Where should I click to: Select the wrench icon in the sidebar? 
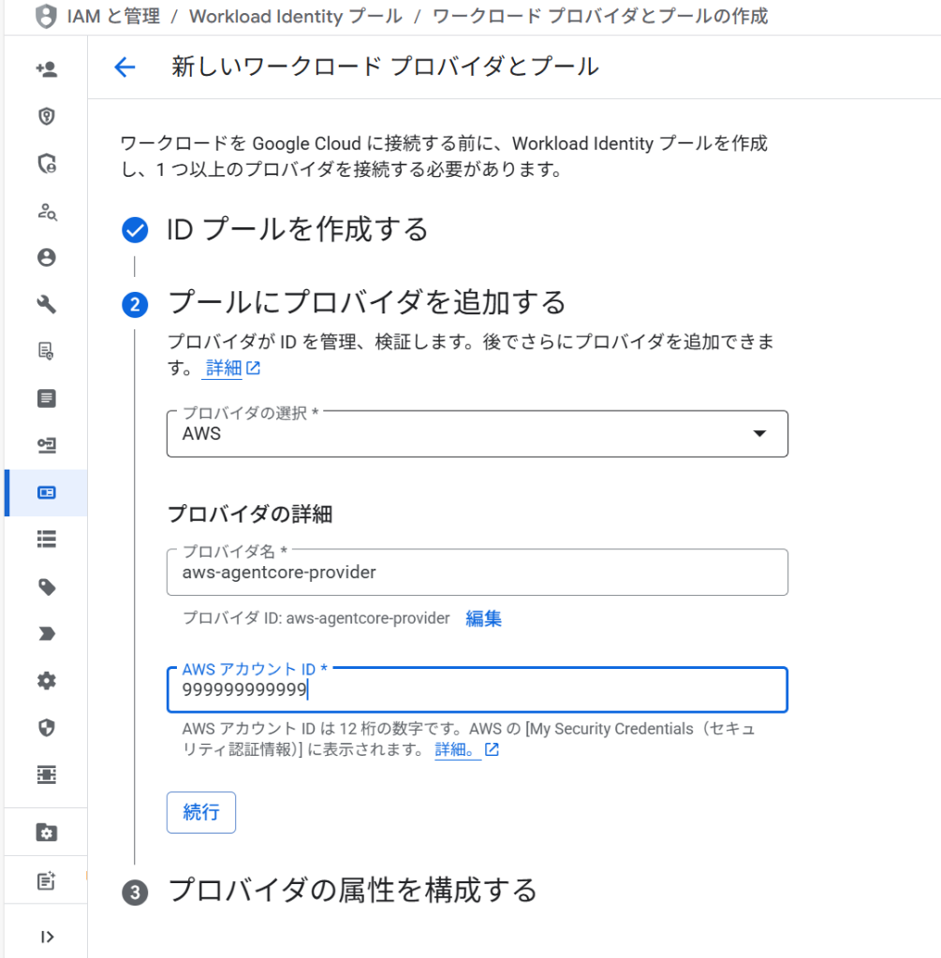[x=46, y=305]
